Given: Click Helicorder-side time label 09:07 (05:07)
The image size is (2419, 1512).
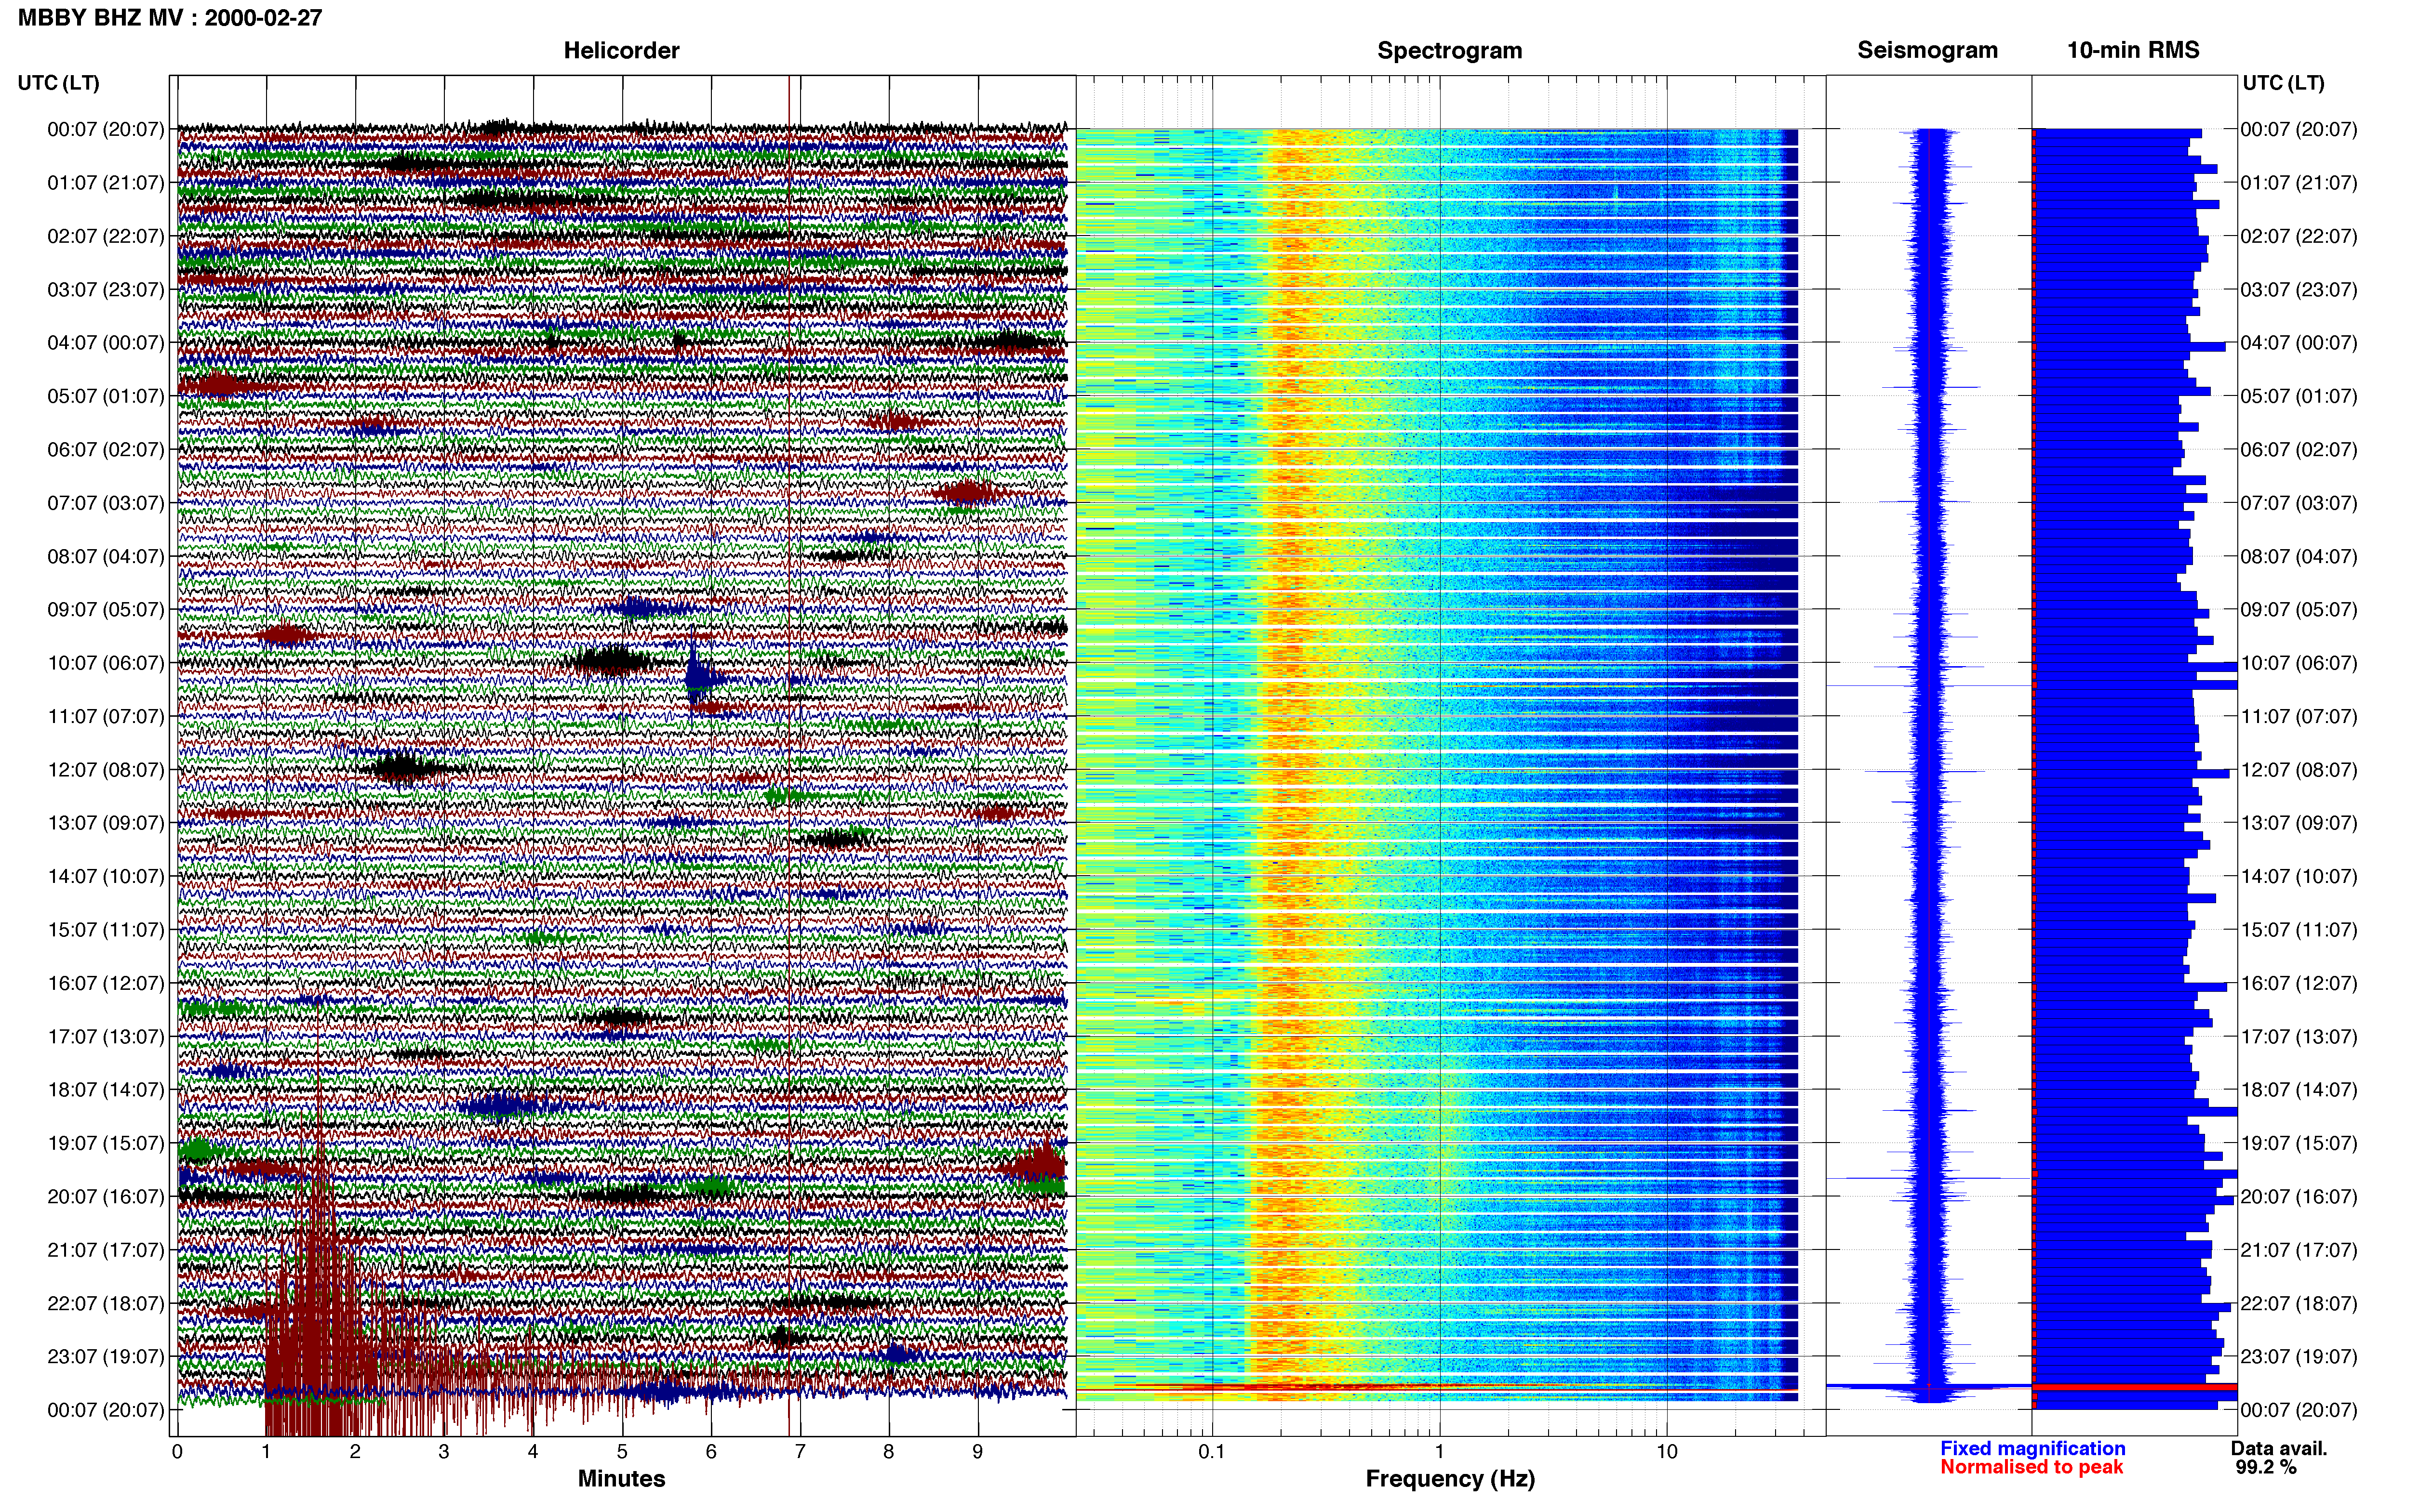Looking at the screenshot, I should pyautogui.click(x=106, y=610).
